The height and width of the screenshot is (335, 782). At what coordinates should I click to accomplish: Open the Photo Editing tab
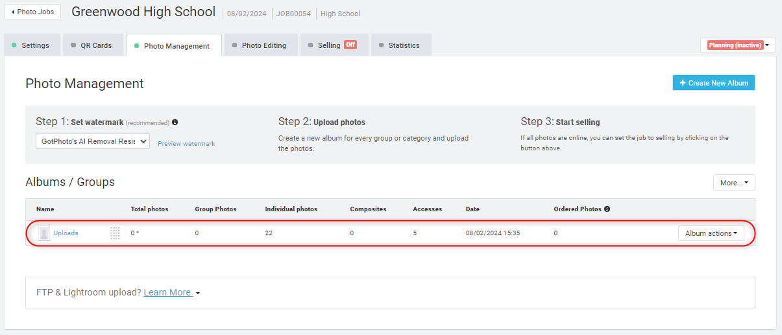(x=260, y=45)
